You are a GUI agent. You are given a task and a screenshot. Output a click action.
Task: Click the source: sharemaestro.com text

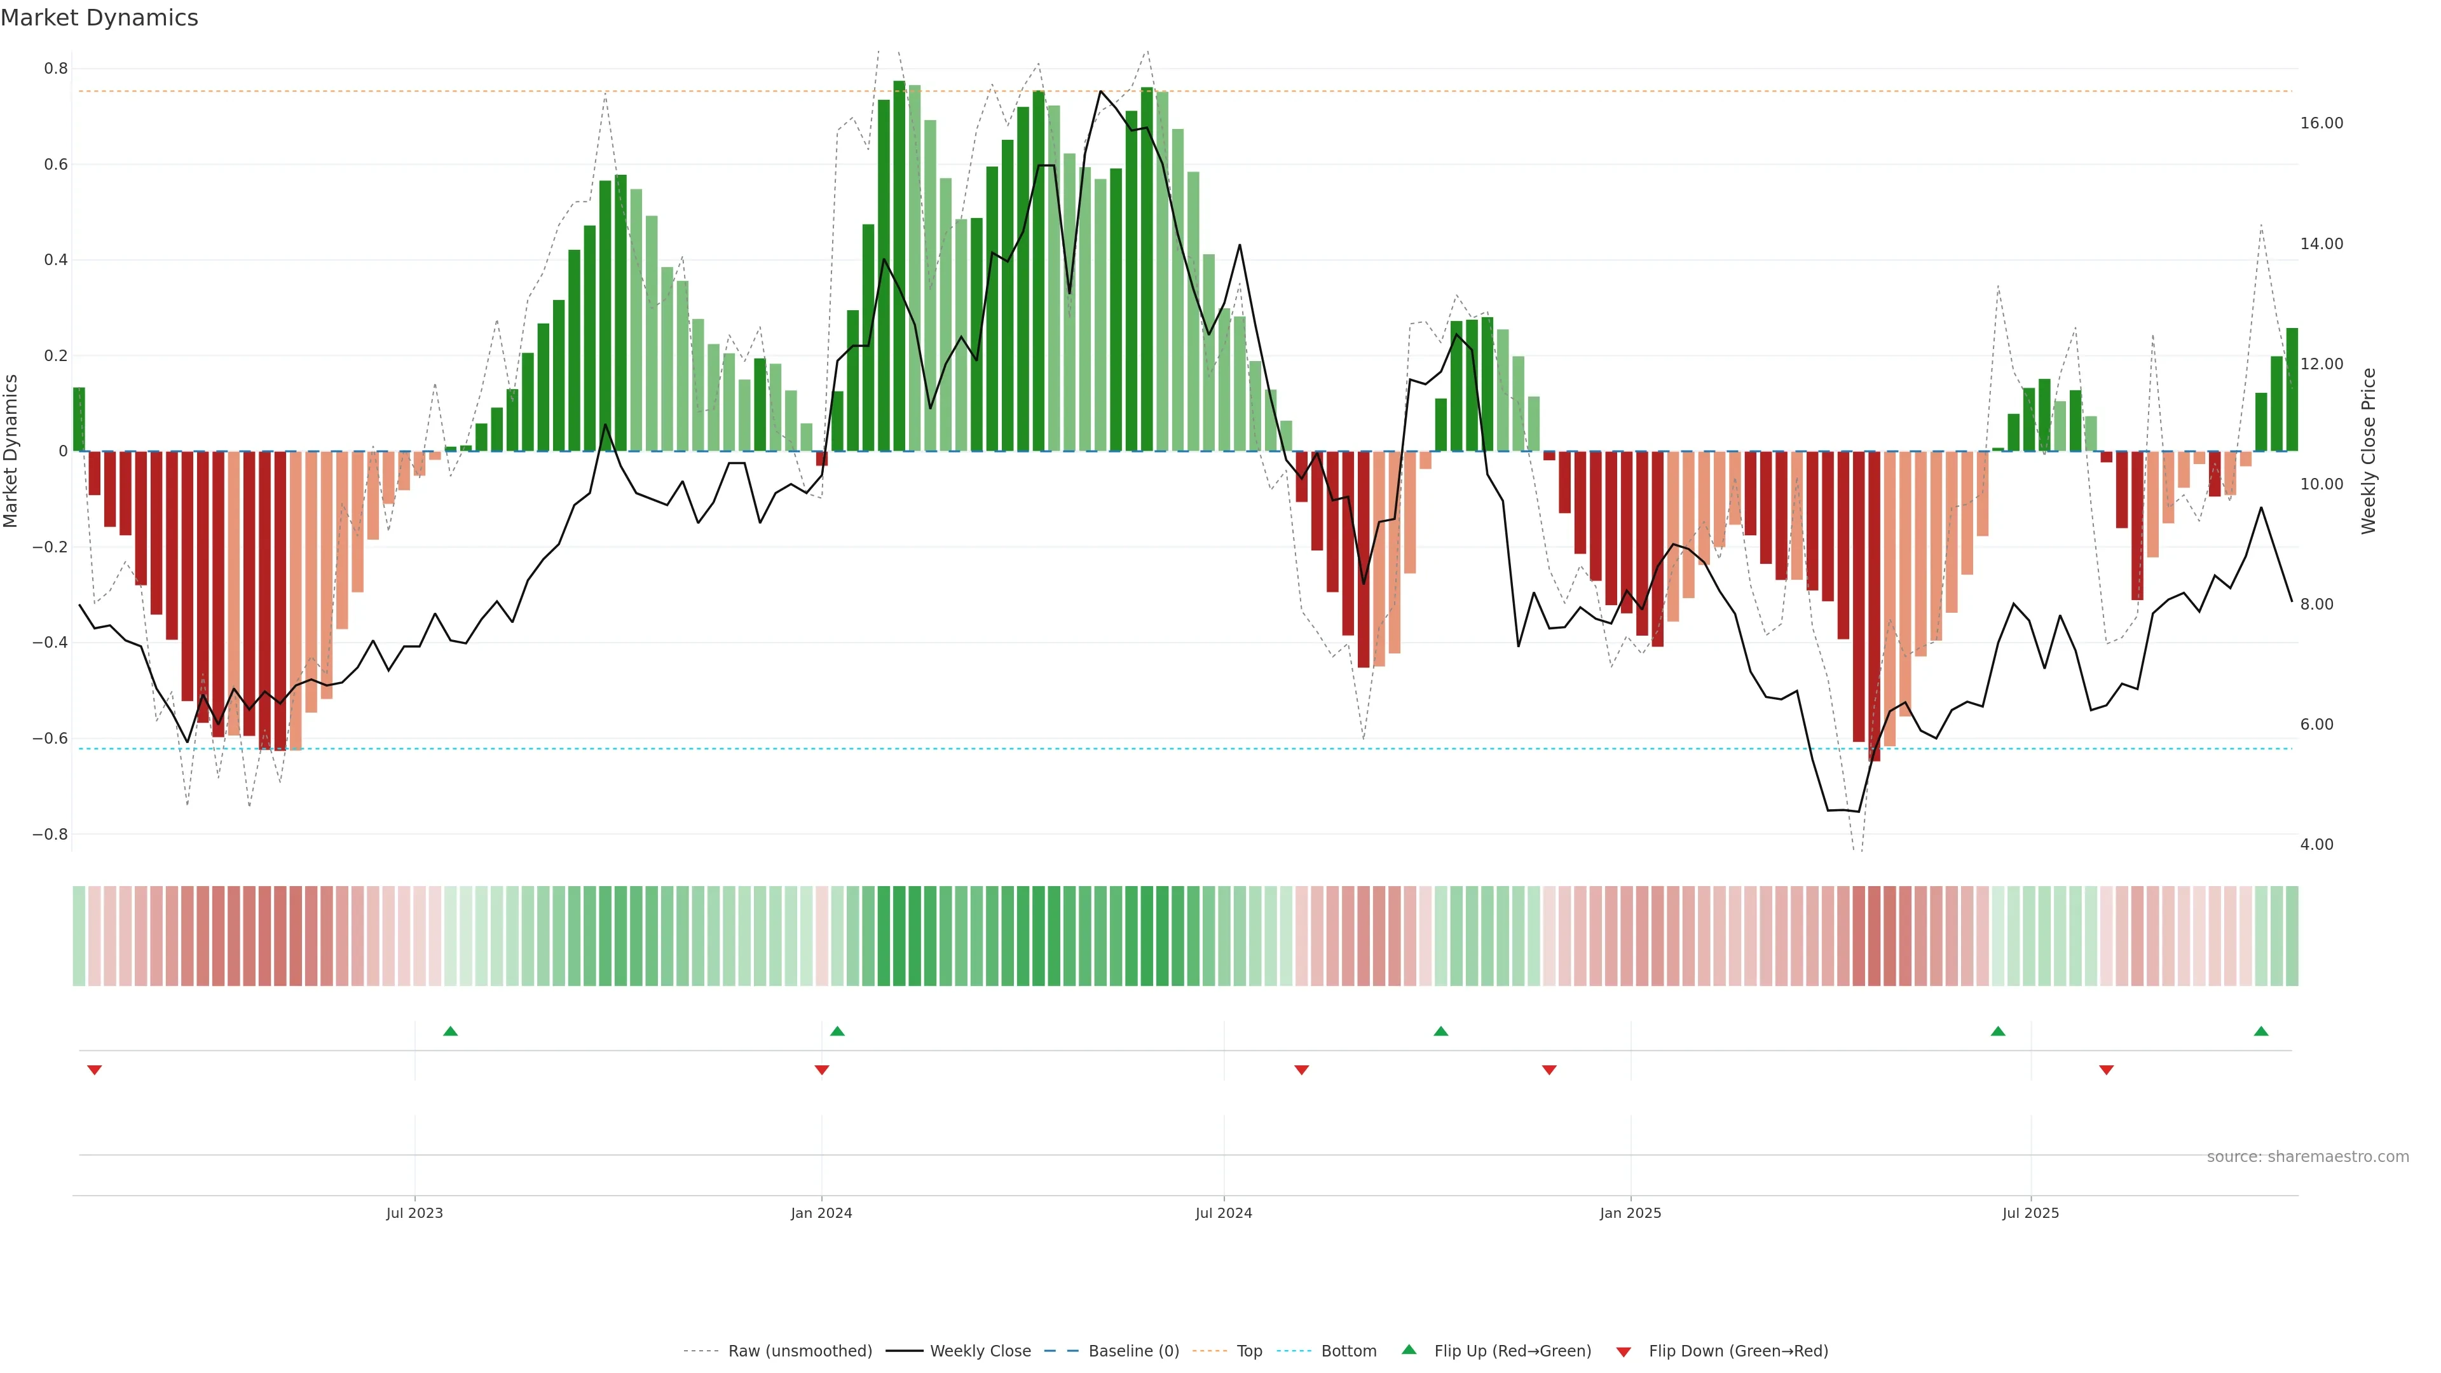[2308, 1156]
